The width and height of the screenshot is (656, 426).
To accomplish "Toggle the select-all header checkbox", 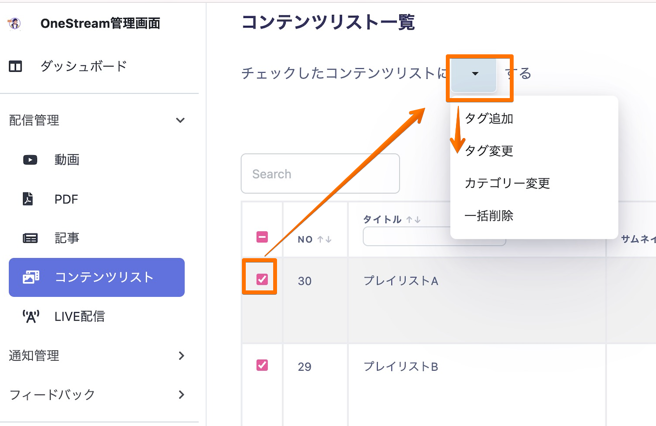I will [262, 237].
